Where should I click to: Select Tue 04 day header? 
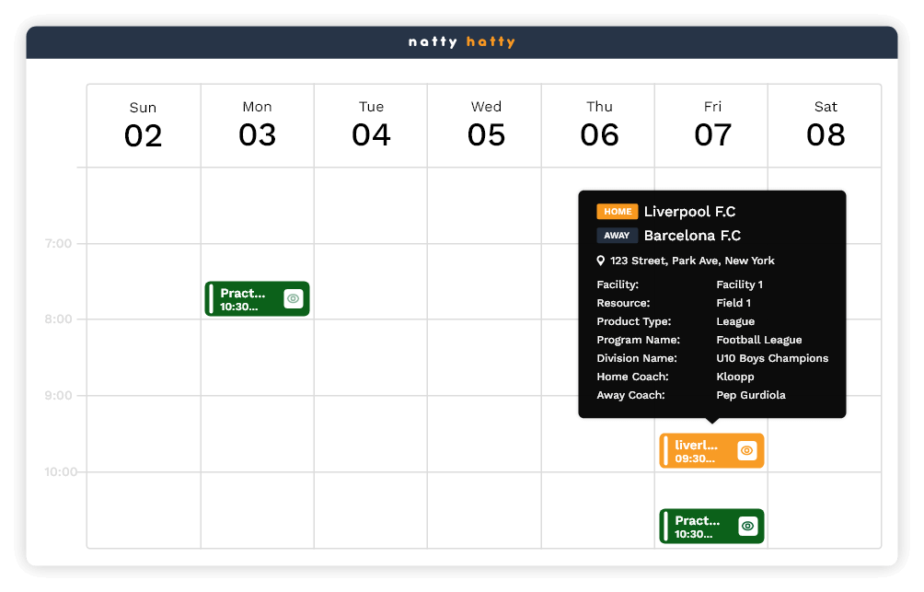point(371,126)
